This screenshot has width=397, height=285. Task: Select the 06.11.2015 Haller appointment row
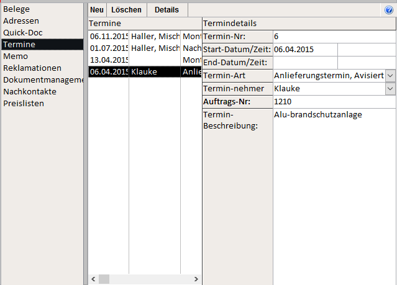point(144,37)
